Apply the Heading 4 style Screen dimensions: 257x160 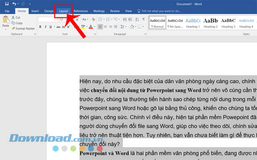(246, 23)
